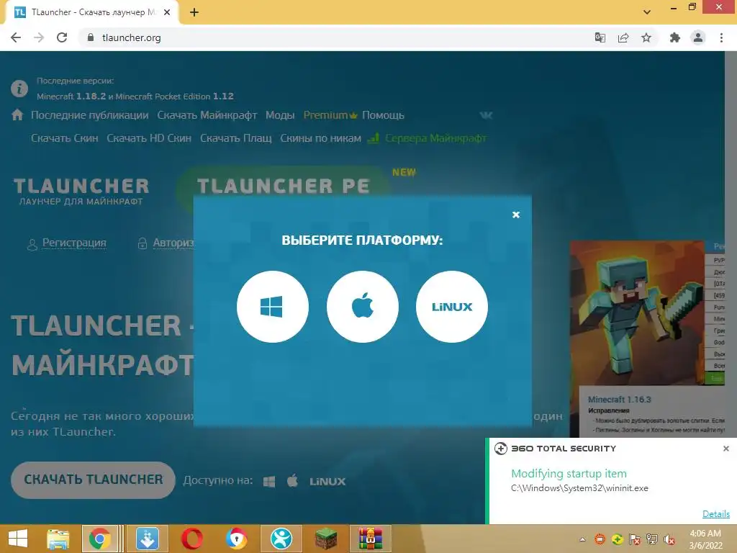Choose the Windows platform icon in dialog
This screenshot has height=553, width=737.
273,307
